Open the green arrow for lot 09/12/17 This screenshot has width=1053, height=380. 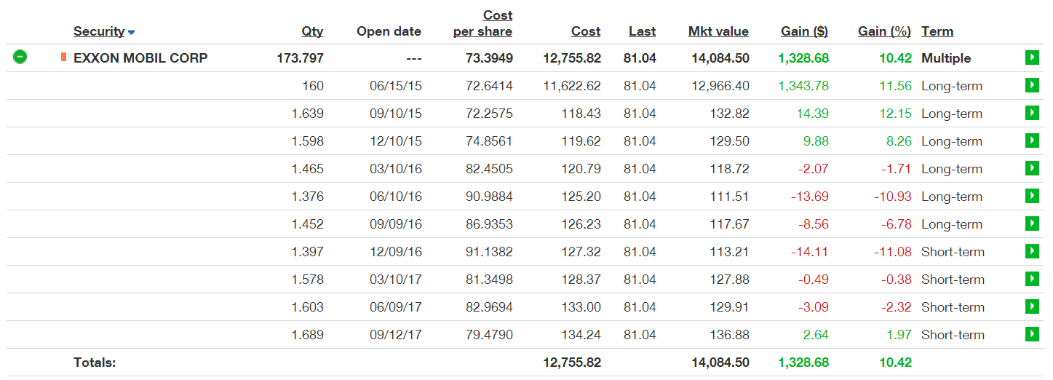(x=1031, y=334)
